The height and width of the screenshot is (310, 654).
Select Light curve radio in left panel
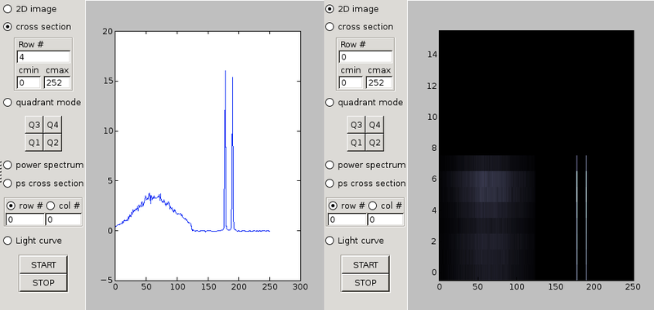coord(8,241)
